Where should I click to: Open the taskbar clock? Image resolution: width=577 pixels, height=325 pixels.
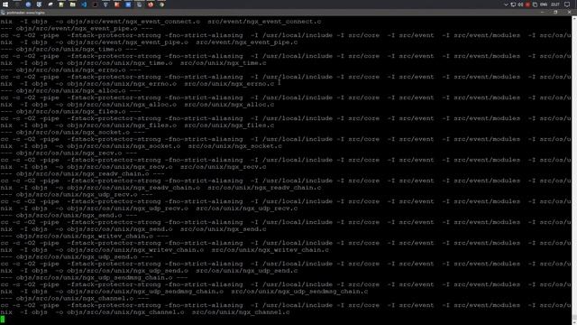[x=555, y=5]
